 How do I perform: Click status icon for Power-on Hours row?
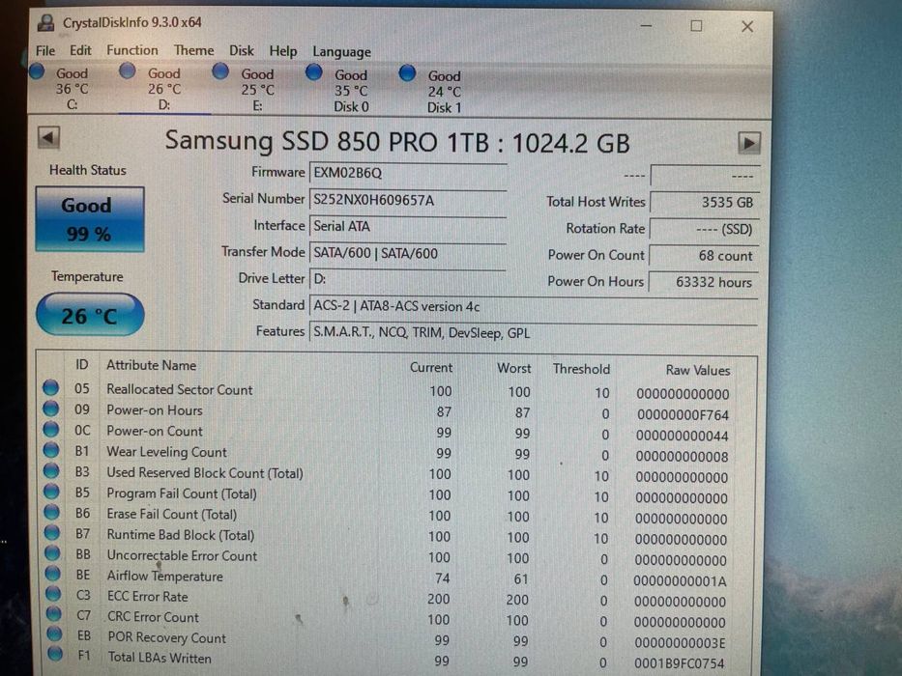[50, 408]
